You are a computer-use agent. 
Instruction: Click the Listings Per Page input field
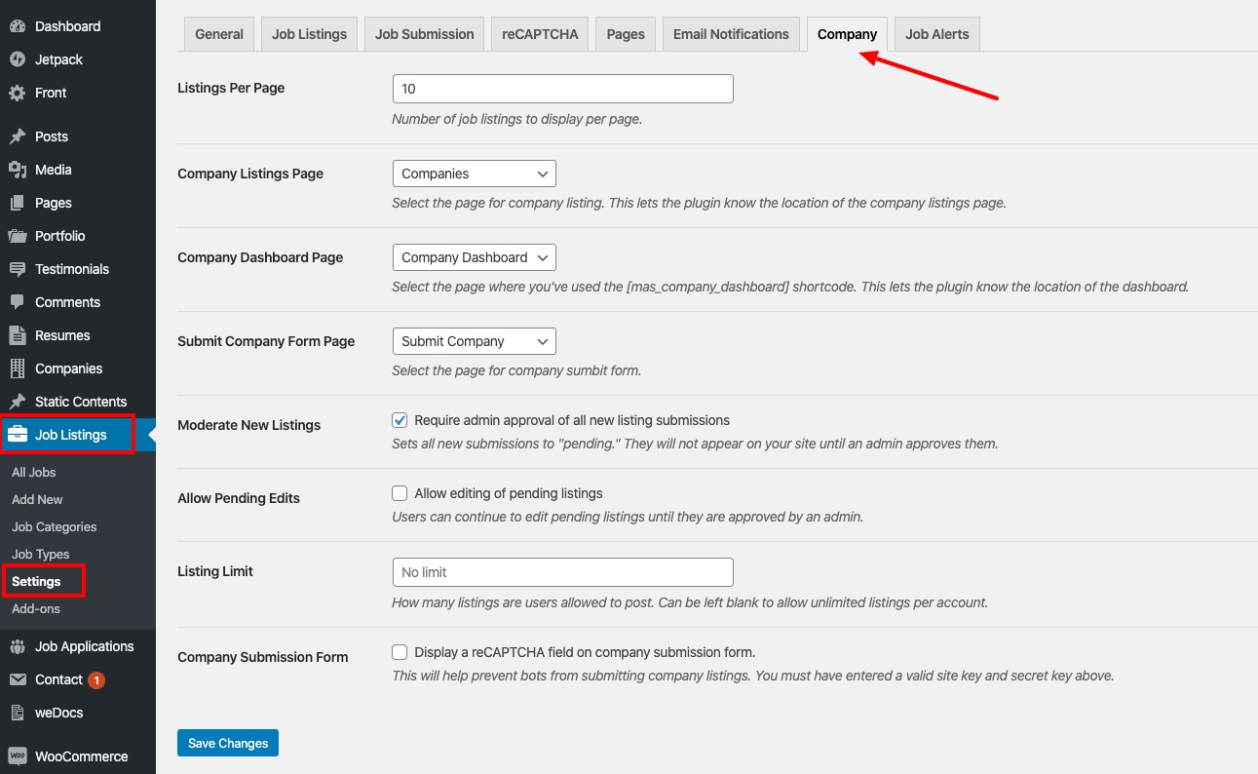pos(562,89)
